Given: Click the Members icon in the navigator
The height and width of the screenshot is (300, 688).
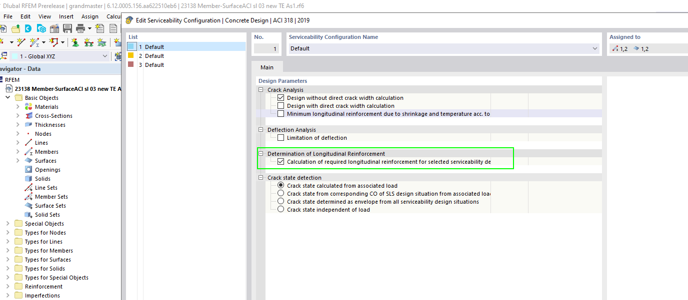Looking at the screenshot, I should click(28, 152).
